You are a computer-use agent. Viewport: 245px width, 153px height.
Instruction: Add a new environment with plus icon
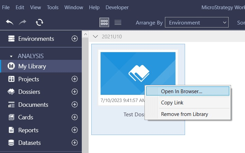pyautogui.click(x=75, y=39)
